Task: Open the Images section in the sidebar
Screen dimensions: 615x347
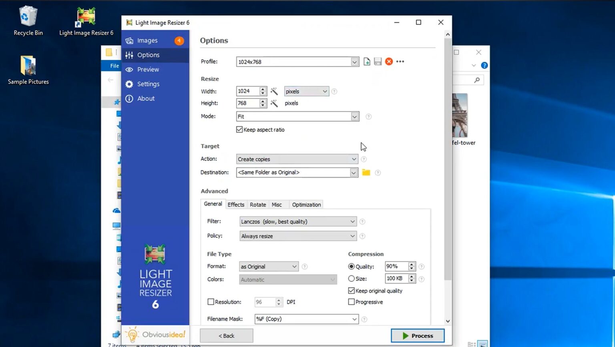Action: 147,40
